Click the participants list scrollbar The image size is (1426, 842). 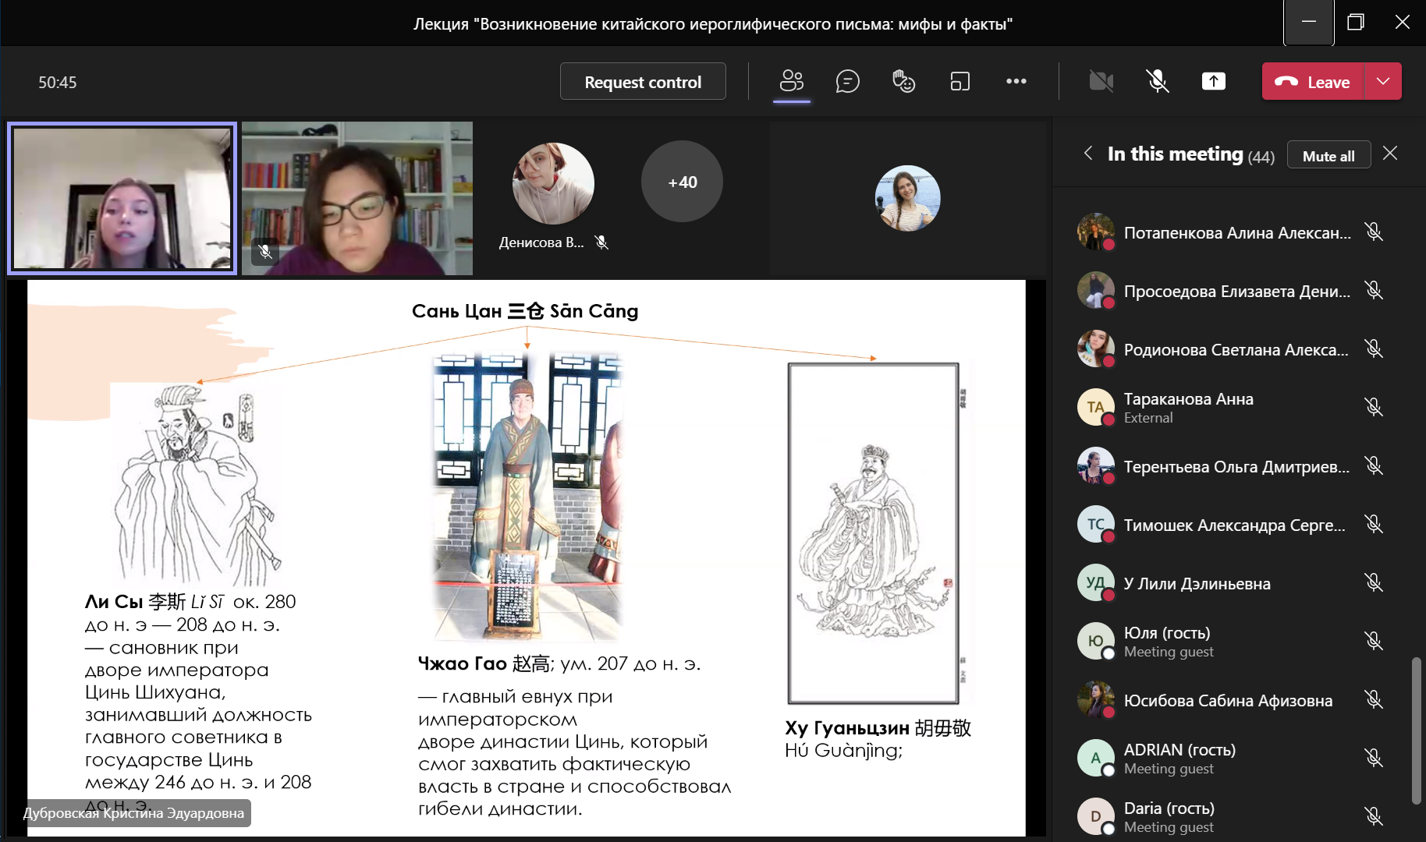click(x=1416, y=731)
